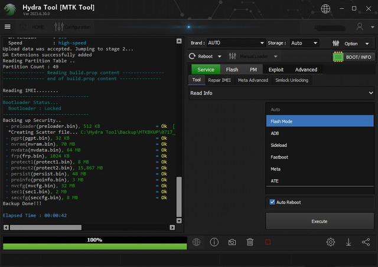Choose Flash Mode in the list
The image size is (378, 267).
coord(320,121)
